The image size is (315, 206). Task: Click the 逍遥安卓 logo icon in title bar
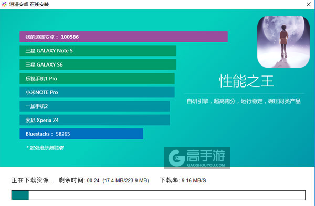tap(4, 4)
